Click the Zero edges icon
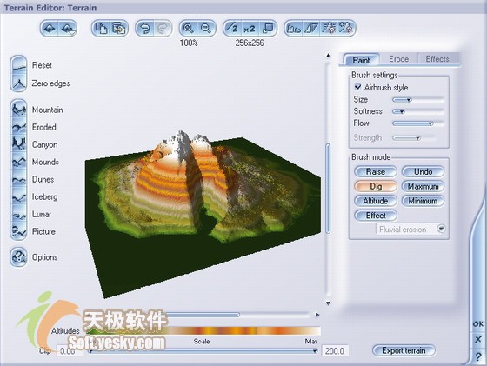Screen dimensions: 487x366 click(19, 83)
